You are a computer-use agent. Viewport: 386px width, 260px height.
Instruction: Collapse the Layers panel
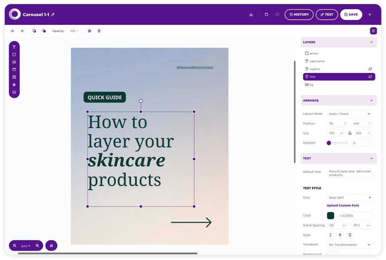tap(371, 42)
